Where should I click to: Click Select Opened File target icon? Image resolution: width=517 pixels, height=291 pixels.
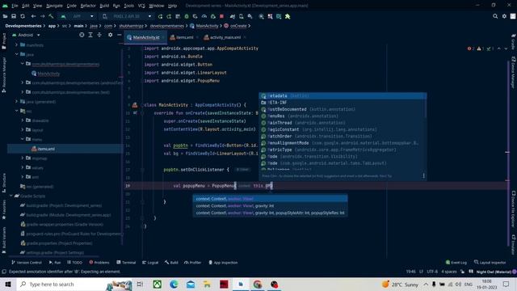tap(82, 35)
